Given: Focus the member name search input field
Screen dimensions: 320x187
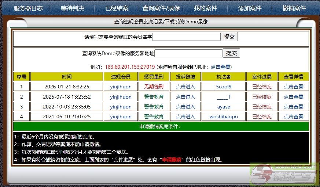Looking at the screenshot, I should pyautogui.click(x=186, y=37).
